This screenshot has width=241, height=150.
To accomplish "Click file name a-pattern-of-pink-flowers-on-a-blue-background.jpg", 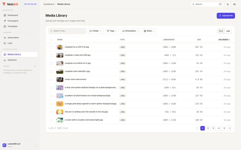I will (88, 96).
